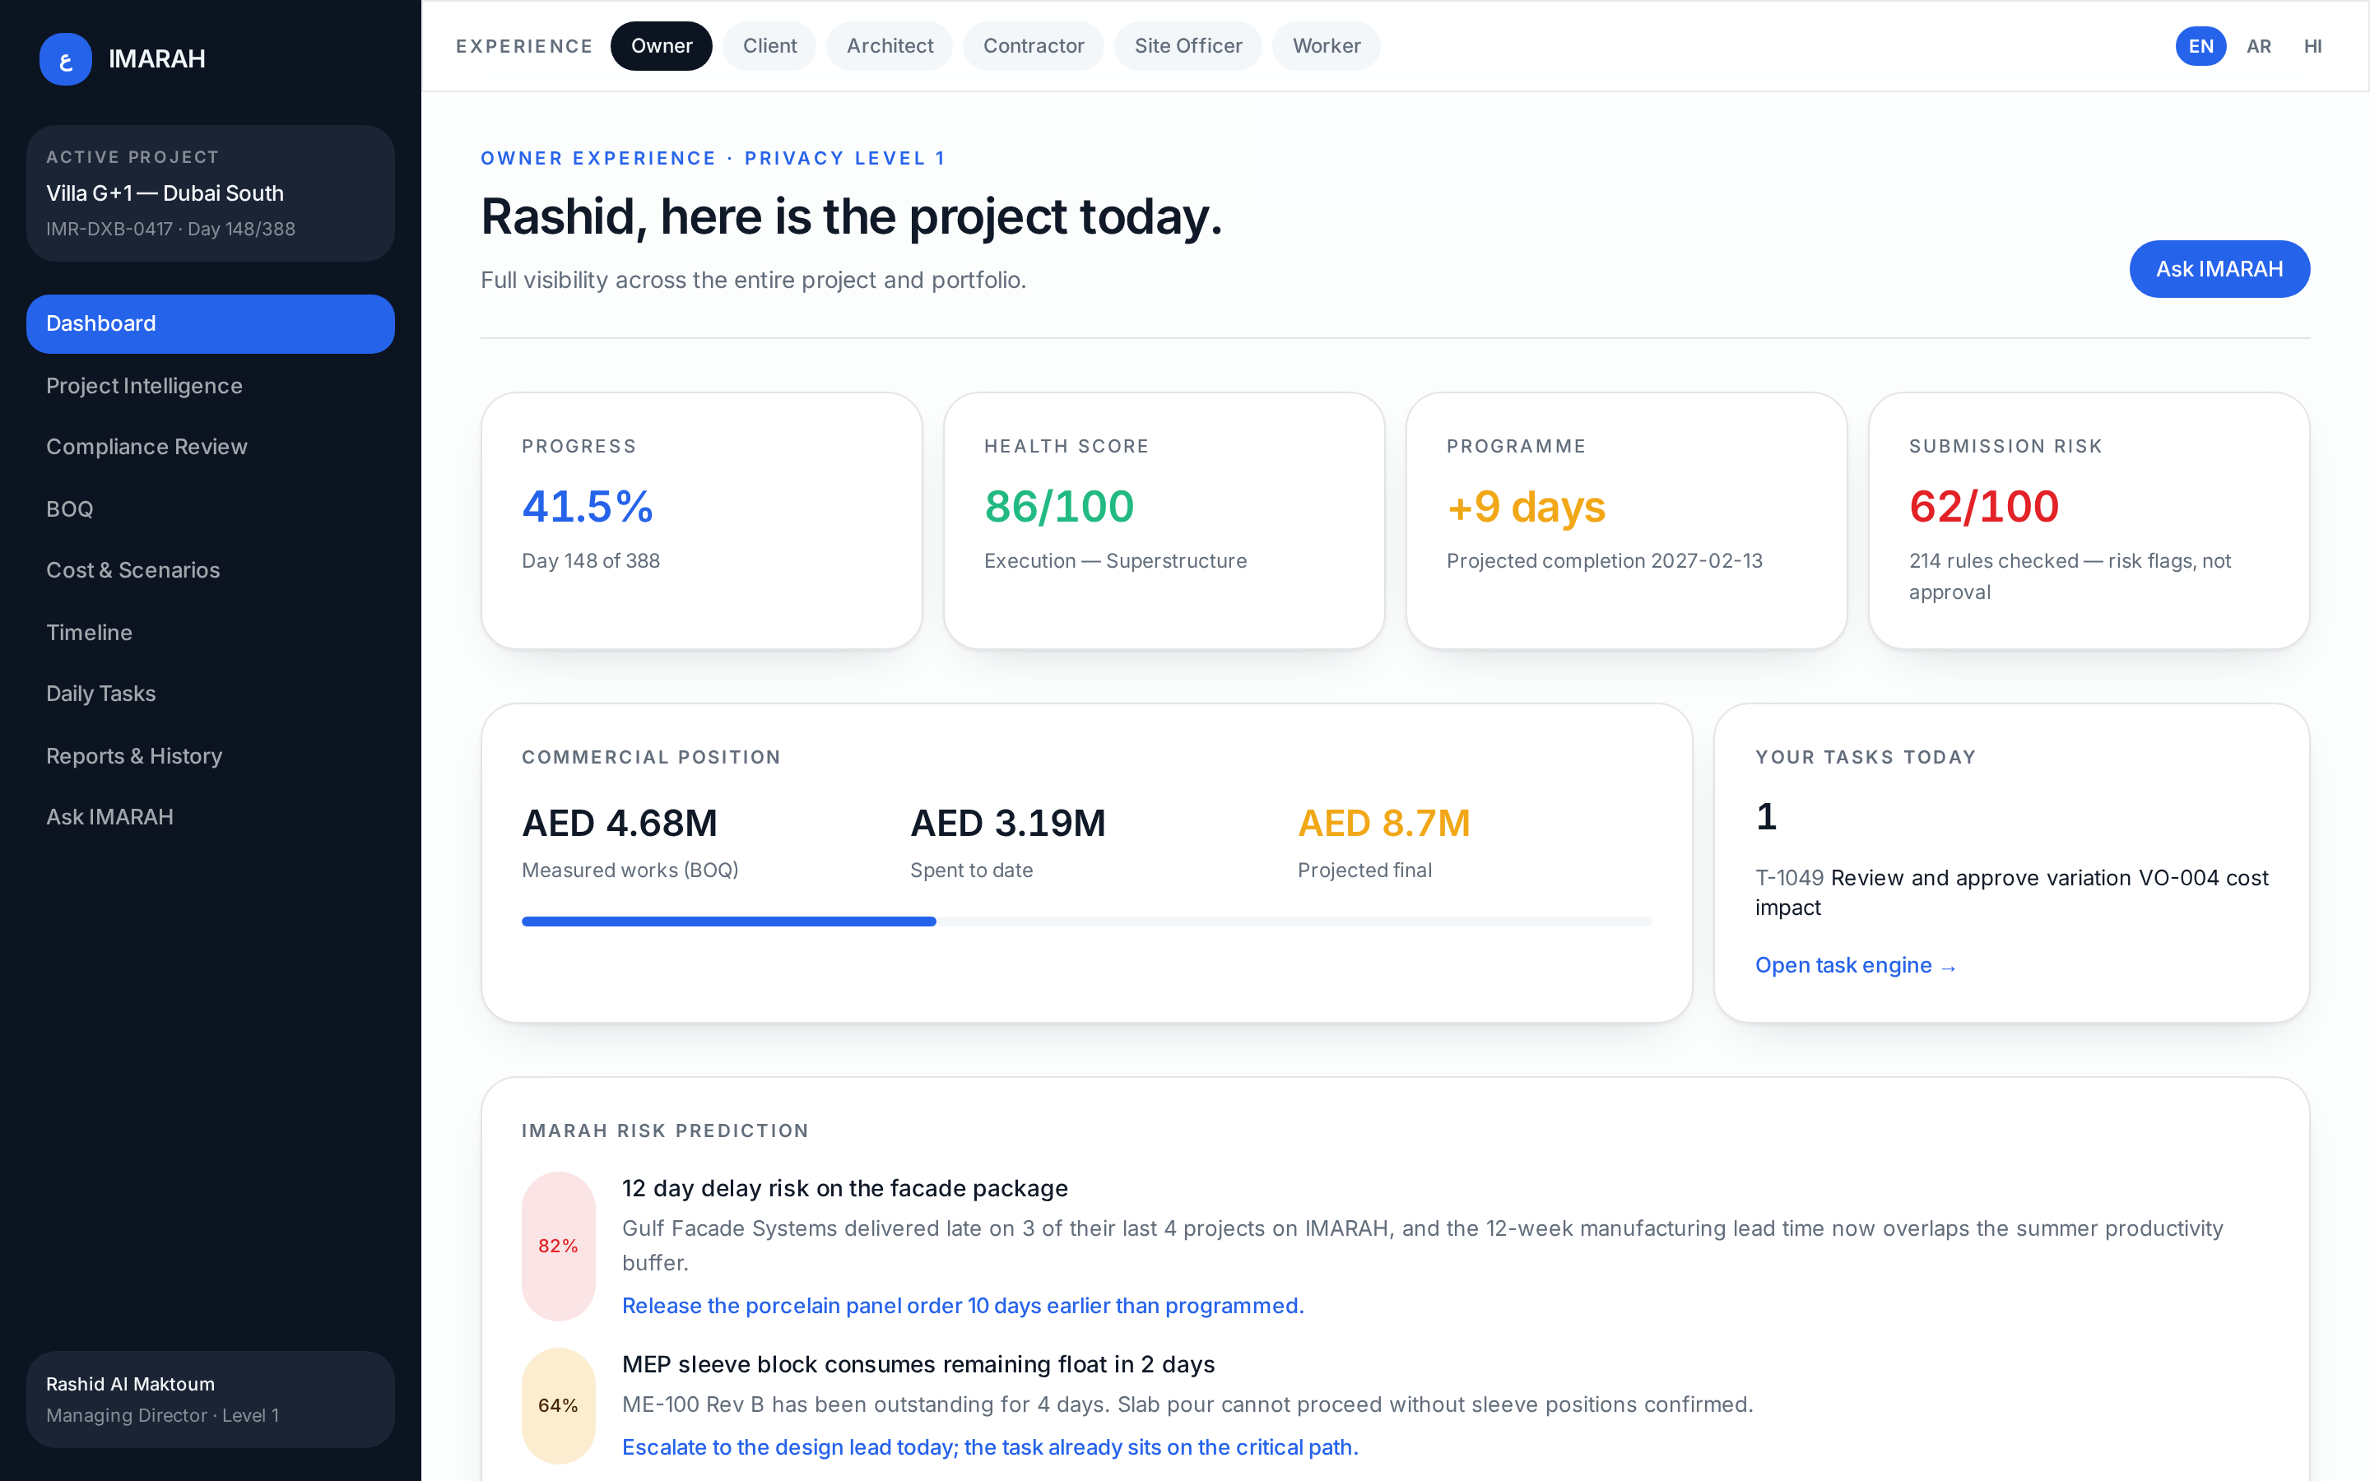Open Rashid Al Maktoum profile card

(x=211, y=1399)
